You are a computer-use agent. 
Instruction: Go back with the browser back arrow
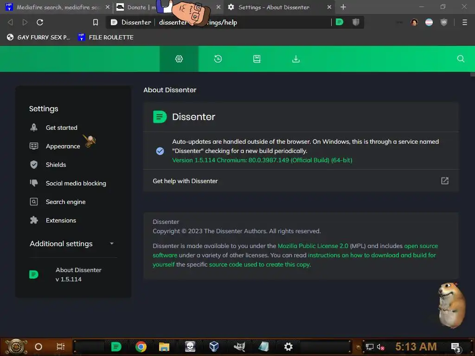pos(10,22)
